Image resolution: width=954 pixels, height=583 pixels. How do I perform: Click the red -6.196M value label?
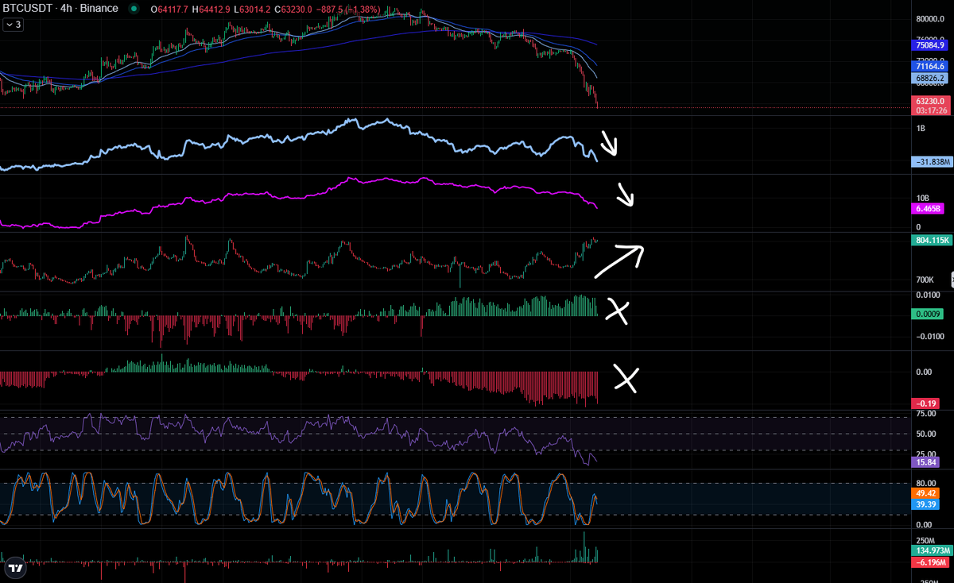(x=929, y=562)
